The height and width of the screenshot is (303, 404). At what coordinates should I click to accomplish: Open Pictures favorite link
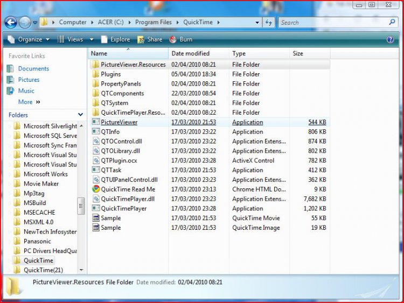pos(29,80)
